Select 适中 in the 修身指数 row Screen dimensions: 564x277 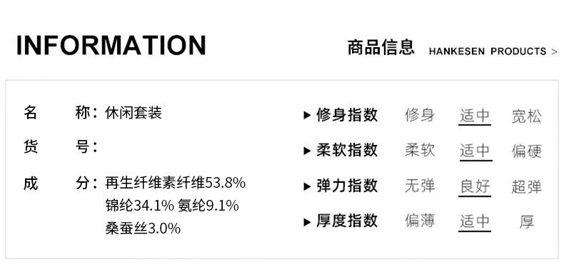[475, 116]
